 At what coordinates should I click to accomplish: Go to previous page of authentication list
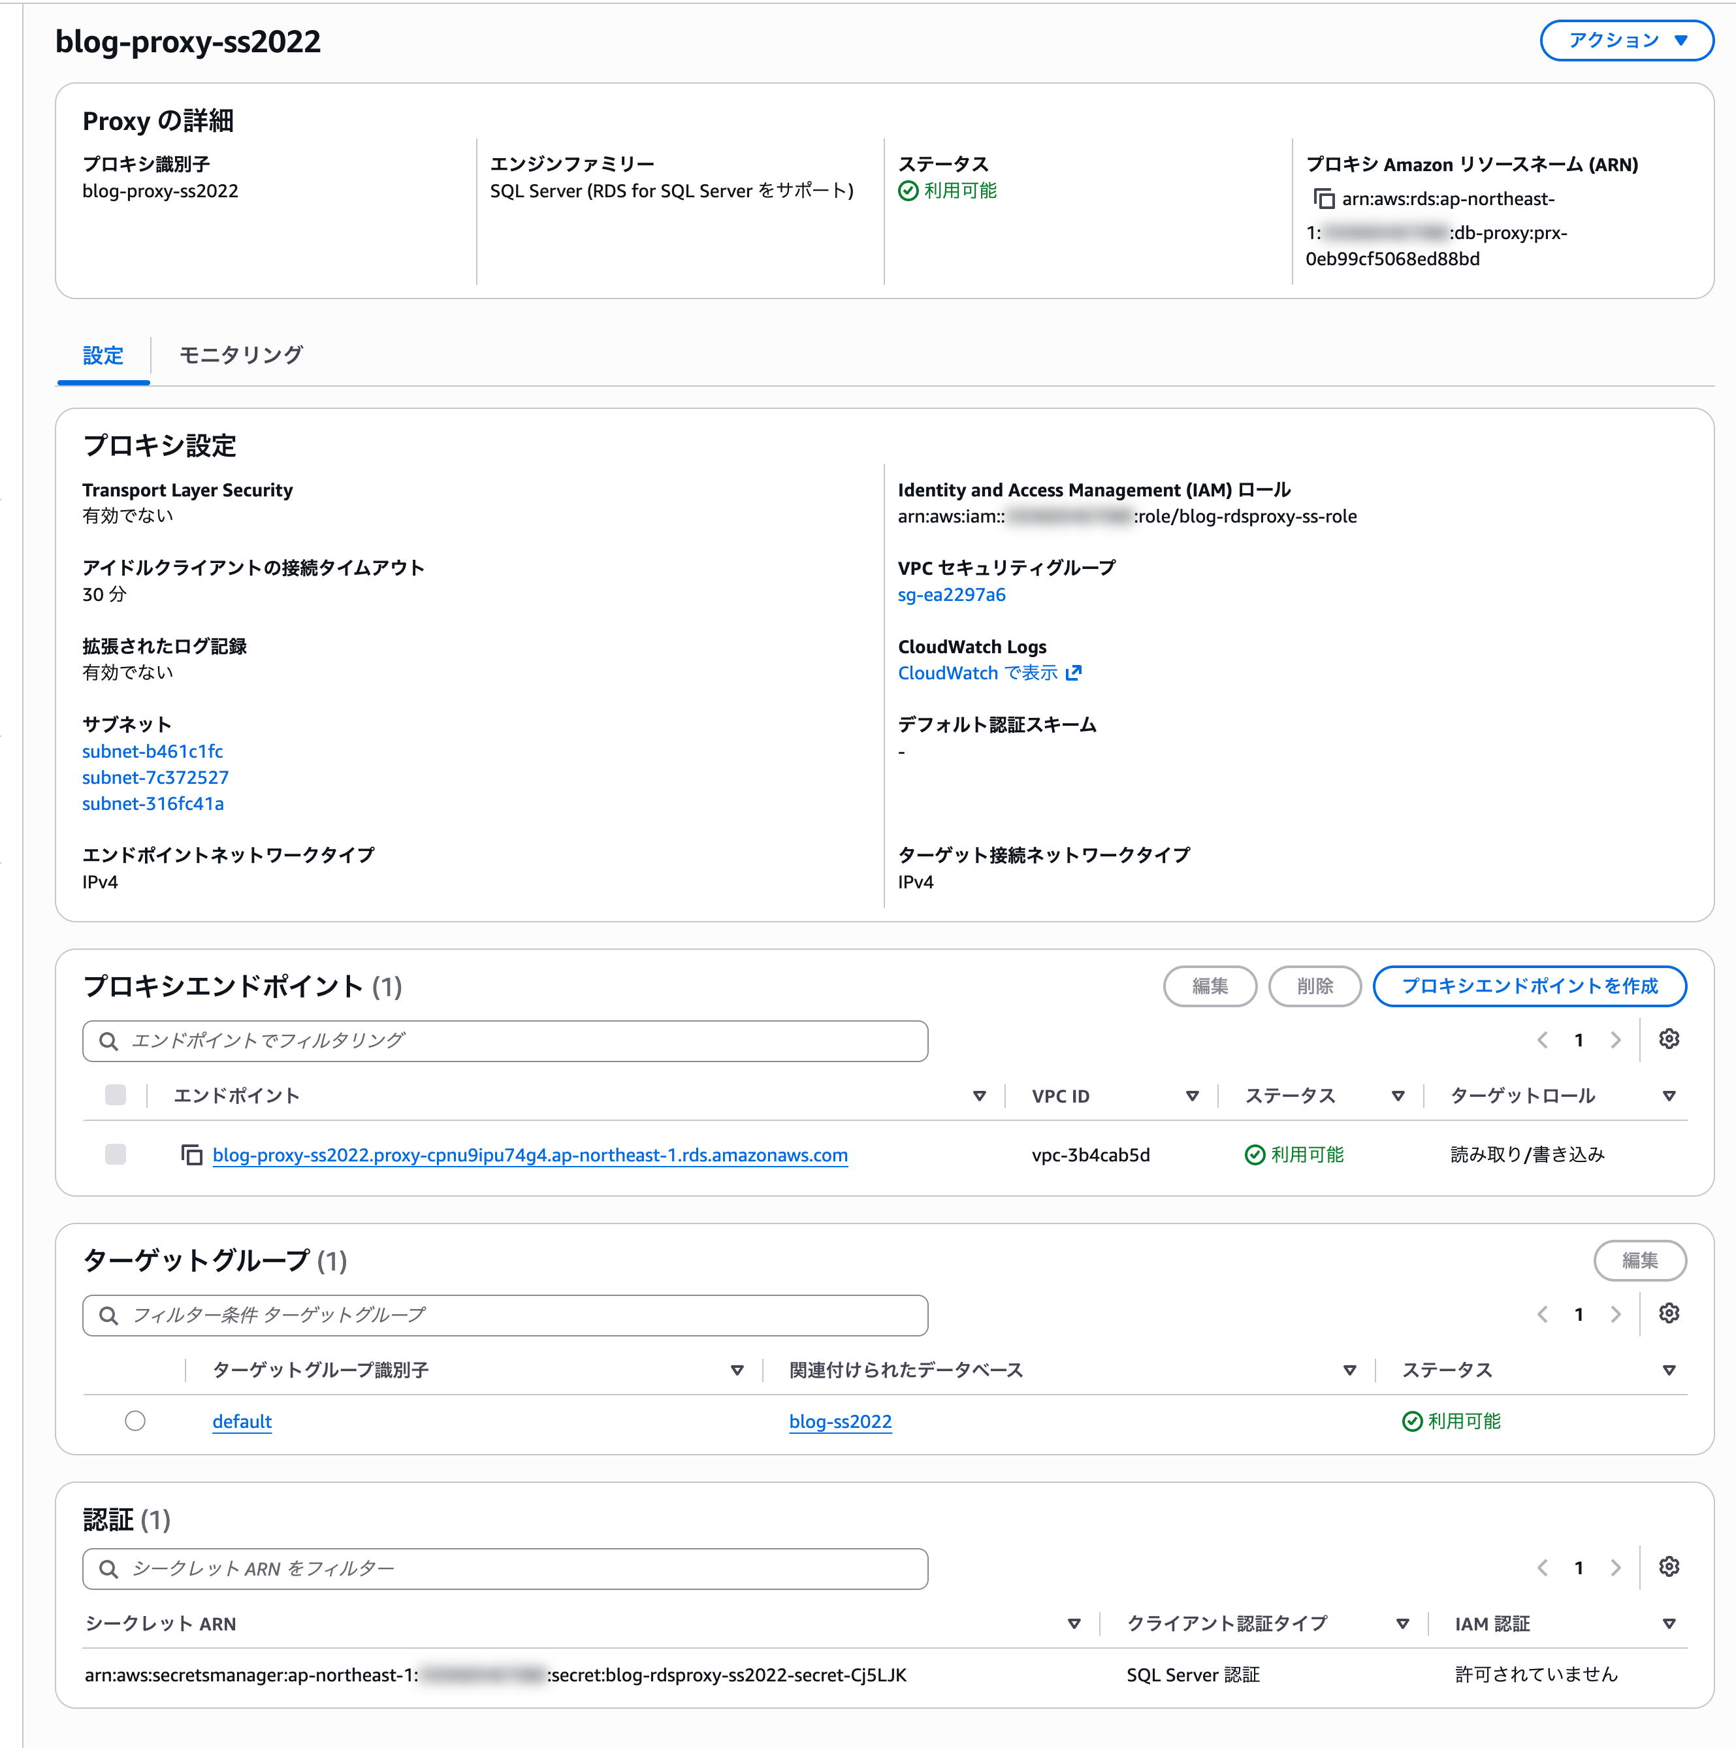(x=1543, y=1568)
